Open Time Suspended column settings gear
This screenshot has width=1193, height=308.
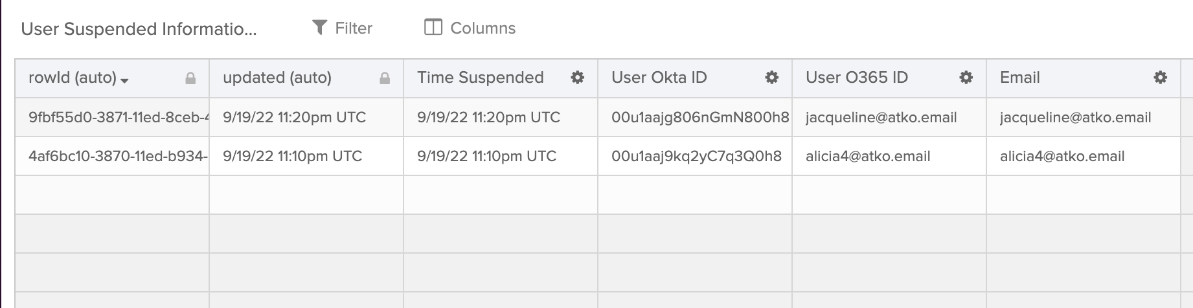tap(577, 78)
